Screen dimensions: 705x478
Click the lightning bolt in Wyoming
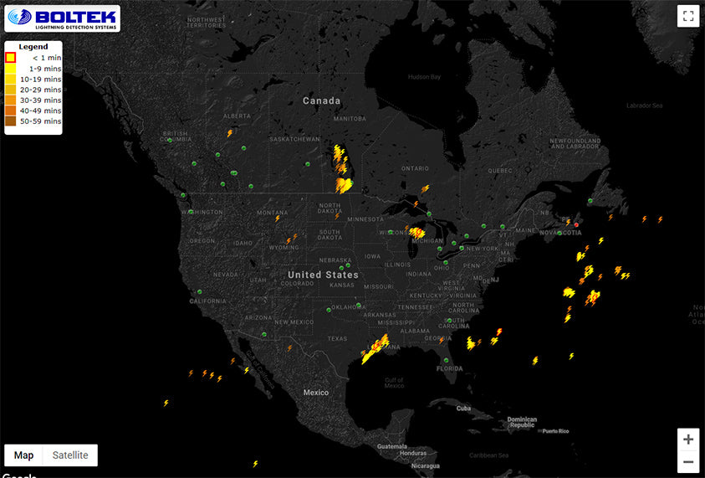click(x=289, y=240)
